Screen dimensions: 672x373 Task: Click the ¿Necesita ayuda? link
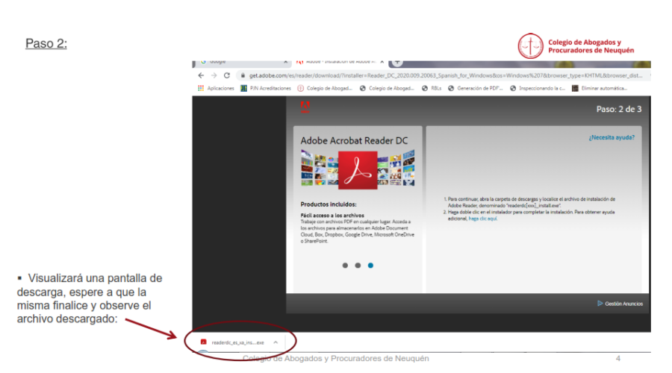(x=611, y=137)
